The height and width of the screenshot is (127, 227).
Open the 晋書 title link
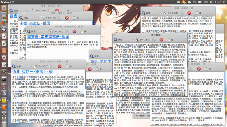pyautogui.click(x=14, y=16)
